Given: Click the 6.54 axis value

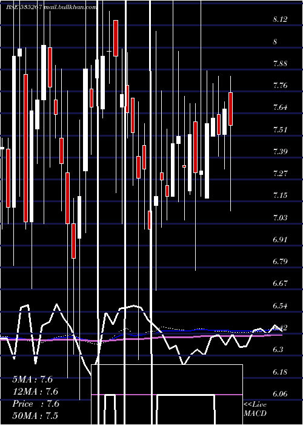Looking at the screenshot, I should pos(280,306).
